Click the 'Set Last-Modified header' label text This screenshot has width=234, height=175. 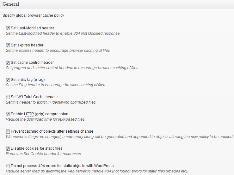tap(32, 28)
